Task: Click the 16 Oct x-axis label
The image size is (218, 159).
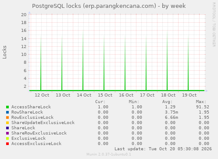Action: tap(126, 95)
